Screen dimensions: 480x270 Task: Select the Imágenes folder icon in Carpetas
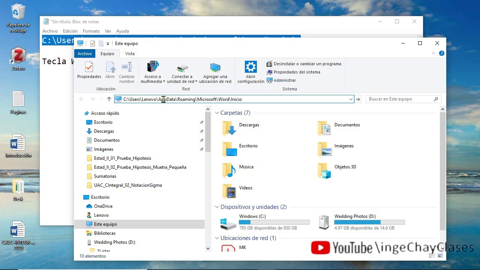[324, 149]
